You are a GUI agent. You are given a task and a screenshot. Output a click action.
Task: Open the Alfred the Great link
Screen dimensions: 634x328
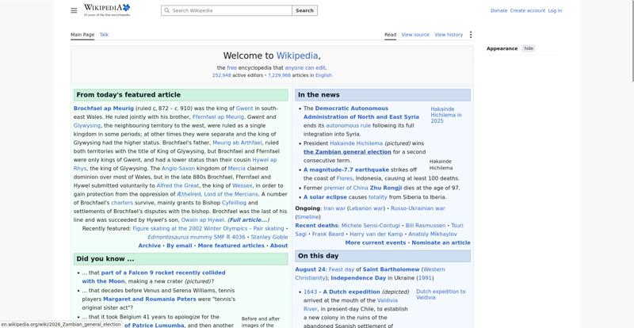[x=178, y=185]
